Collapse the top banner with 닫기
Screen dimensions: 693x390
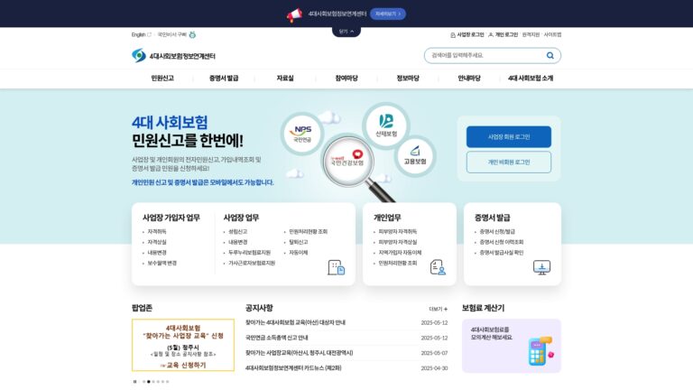tap(346, 32)
